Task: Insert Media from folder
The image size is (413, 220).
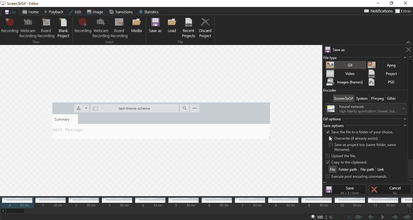Action: coord(137,25)
